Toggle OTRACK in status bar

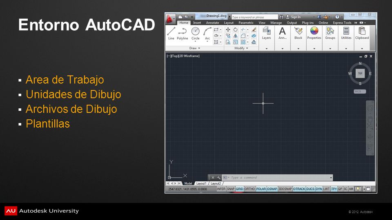click(299, 189)
